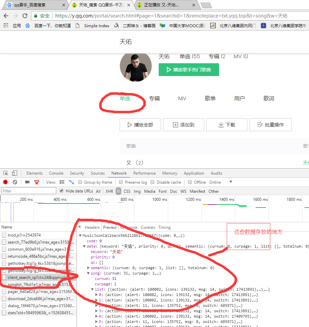Image resolution: width=309 pixels, height=327 pixels.
Task: Select the 歌词 search tab
Action: click(x=269, y=99)
